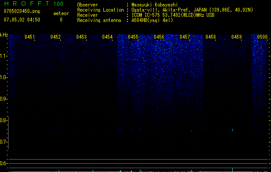Click the 0.6 kHz axis label
This screenshot has height=172, width=271.
[3, 163]
